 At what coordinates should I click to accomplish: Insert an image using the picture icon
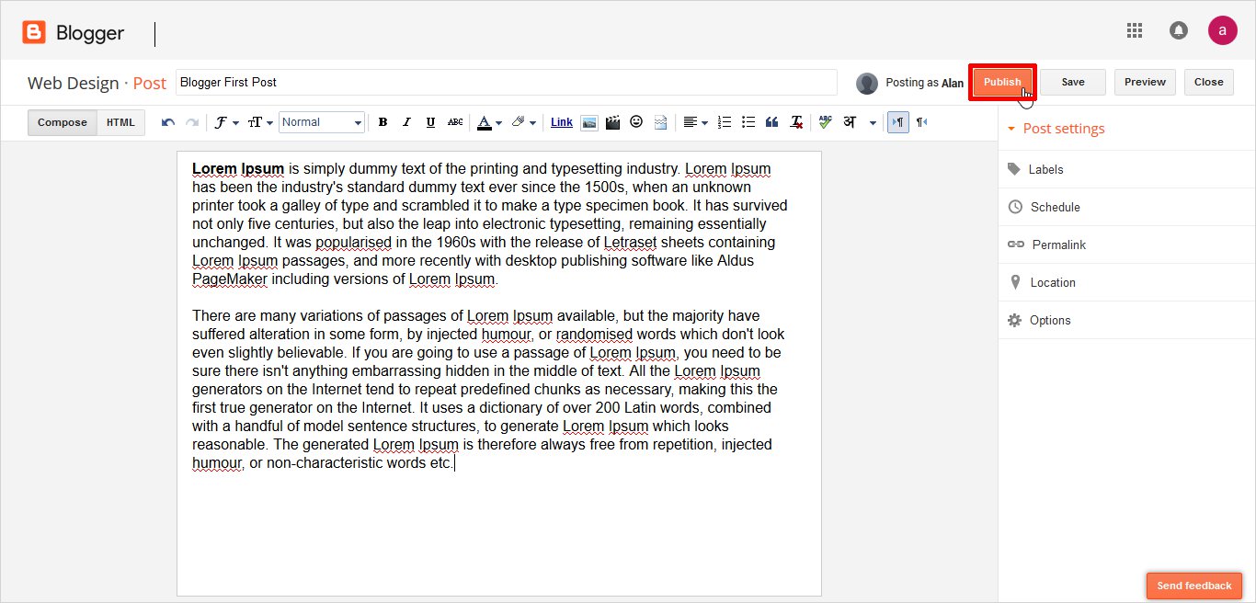(x=589, y=122)
